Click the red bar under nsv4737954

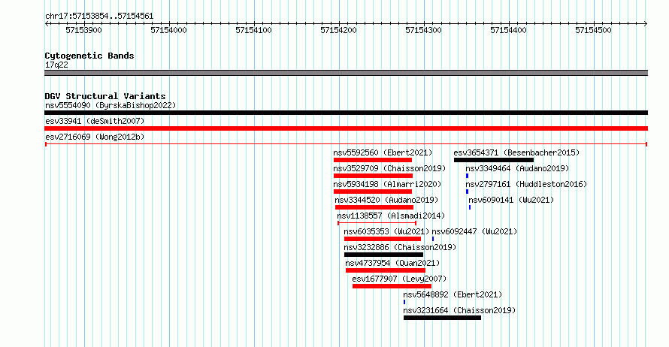(386, 270)
